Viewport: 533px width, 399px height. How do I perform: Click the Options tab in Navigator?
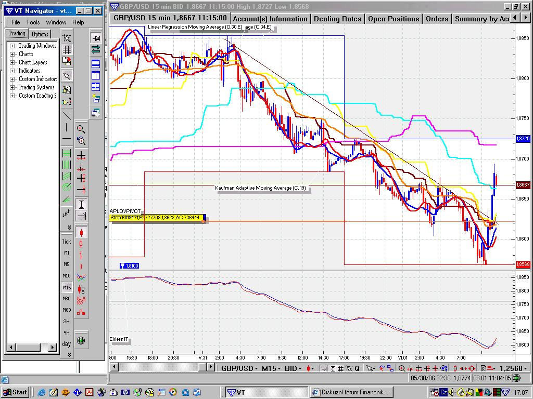(40, 34)
